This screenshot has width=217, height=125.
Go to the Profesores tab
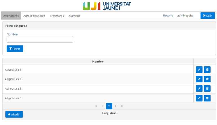57,16
